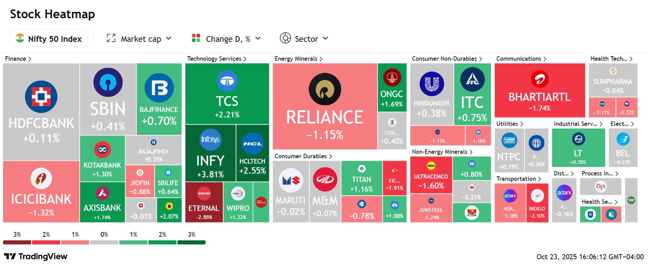Click the Wipro logo icon
648x267 pixels.
[x=238, y=194]
